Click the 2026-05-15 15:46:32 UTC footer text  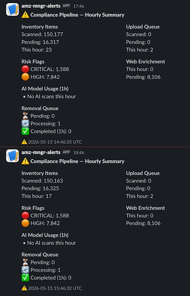pos(55,288)
